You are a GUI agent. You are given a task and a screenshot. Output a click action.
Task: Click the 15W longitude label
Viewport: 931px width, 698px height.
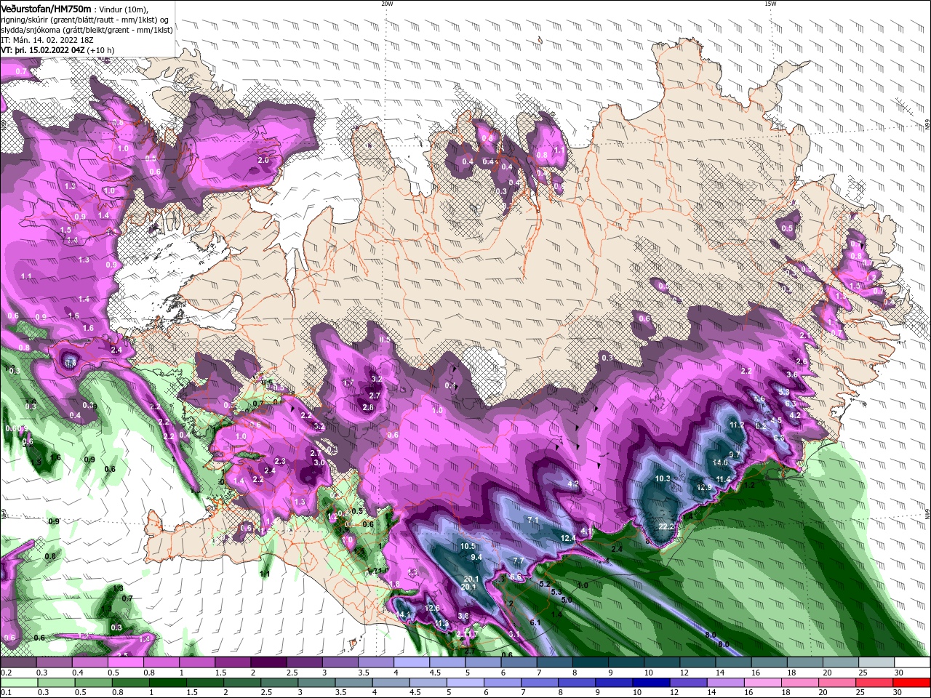pyautogui.click(x=770, y=4)
